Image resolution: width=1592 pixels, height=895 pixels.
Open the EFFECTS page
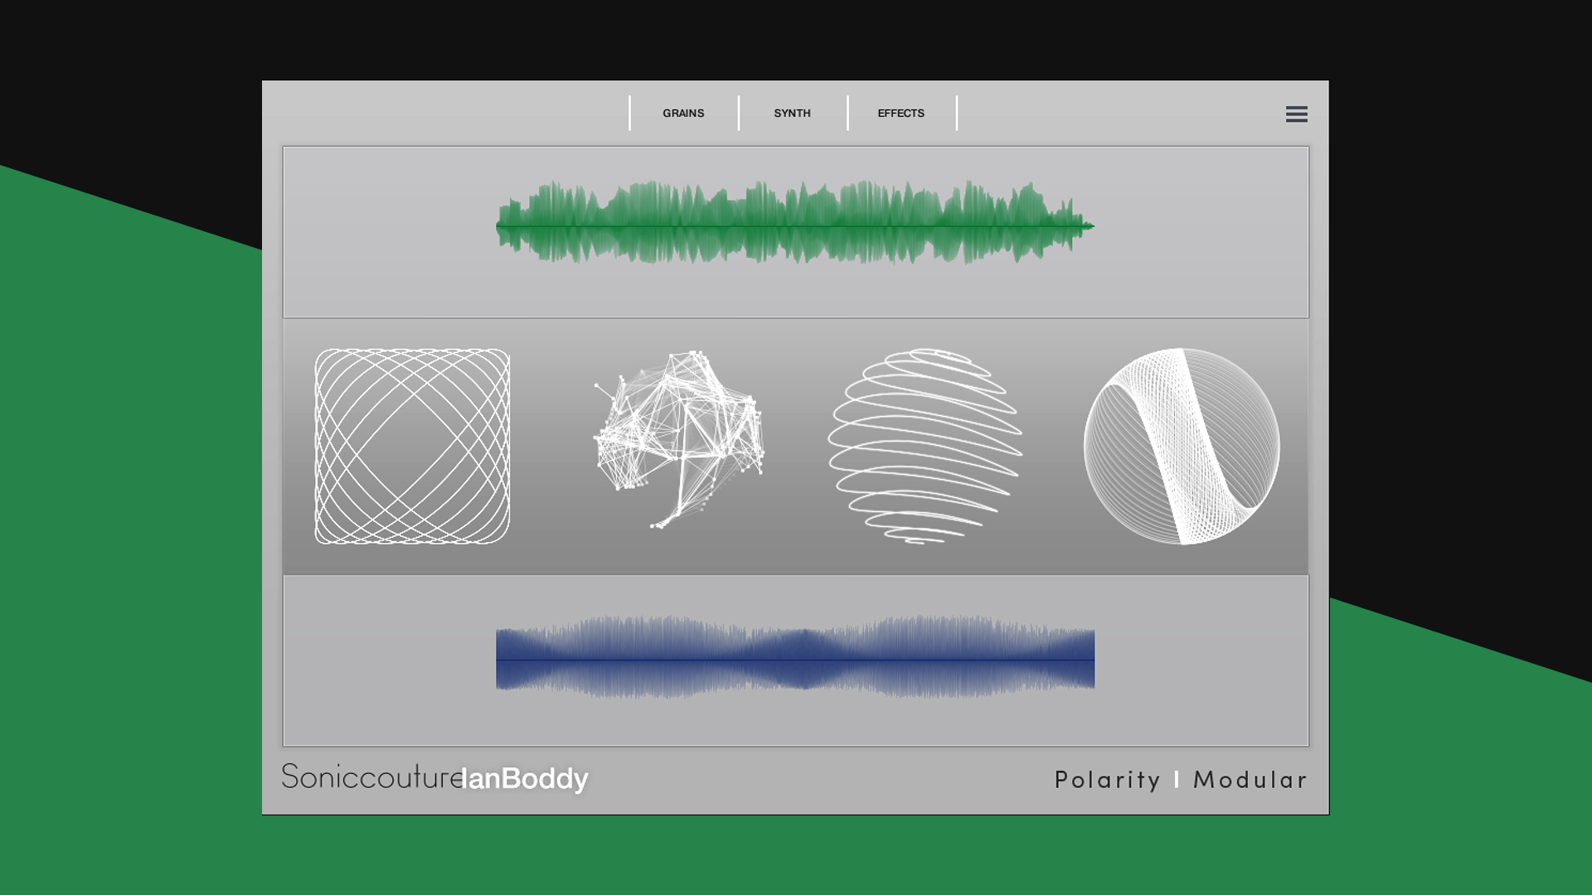[900, 114]
